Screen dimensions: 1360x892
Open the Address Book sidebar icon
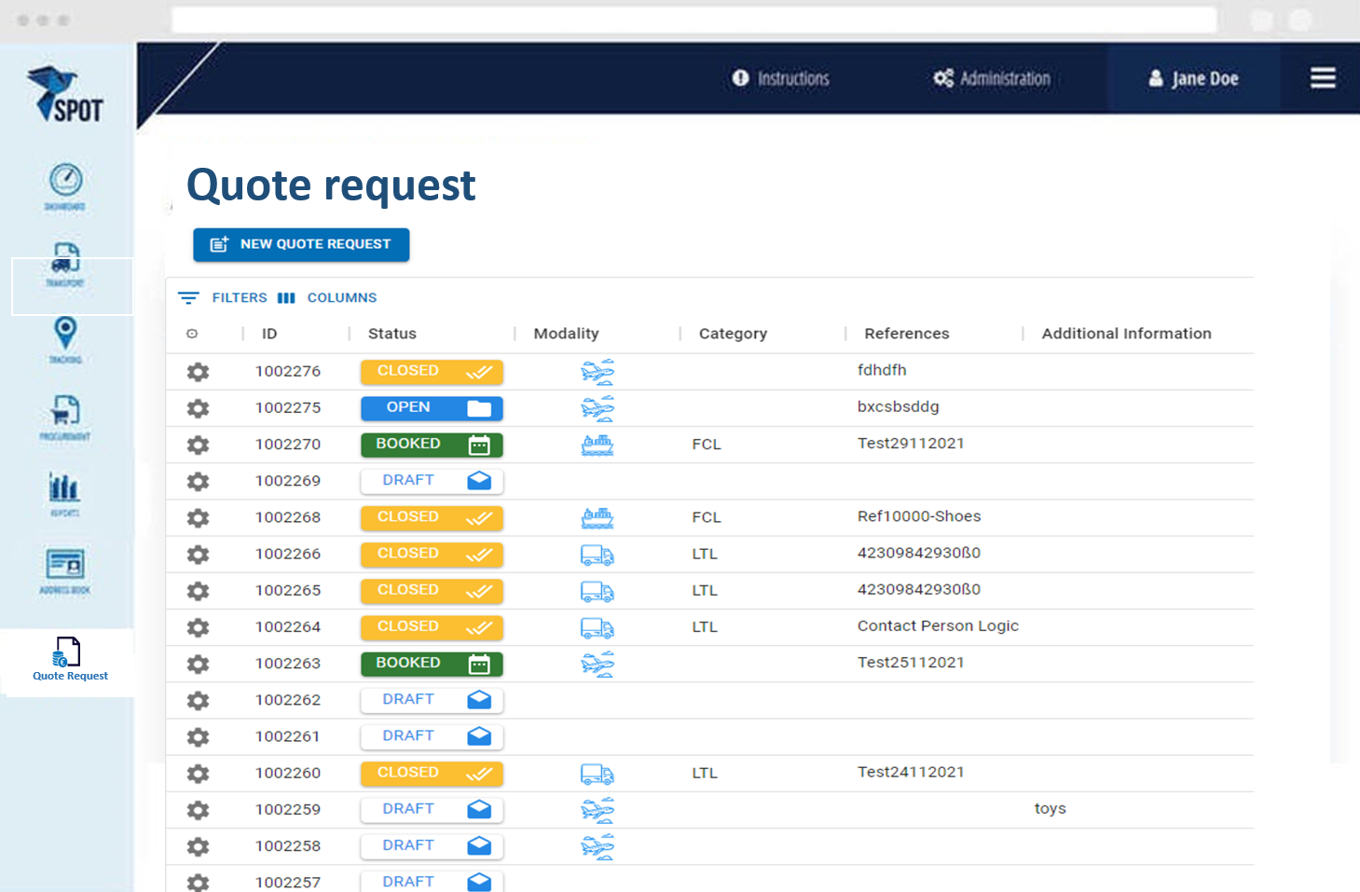tap(65, 570)
